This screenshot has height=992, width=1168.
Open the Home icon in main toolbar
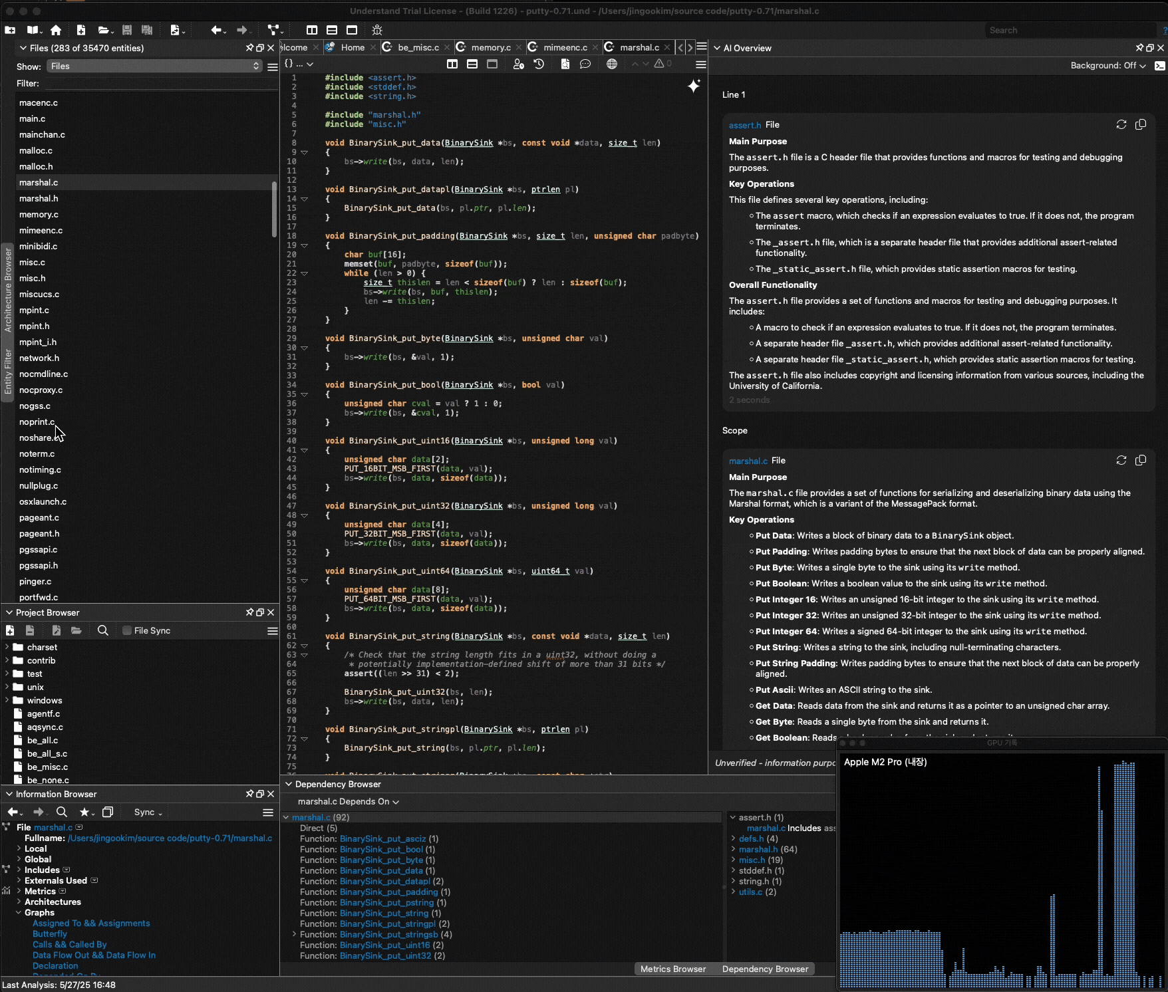56,30
